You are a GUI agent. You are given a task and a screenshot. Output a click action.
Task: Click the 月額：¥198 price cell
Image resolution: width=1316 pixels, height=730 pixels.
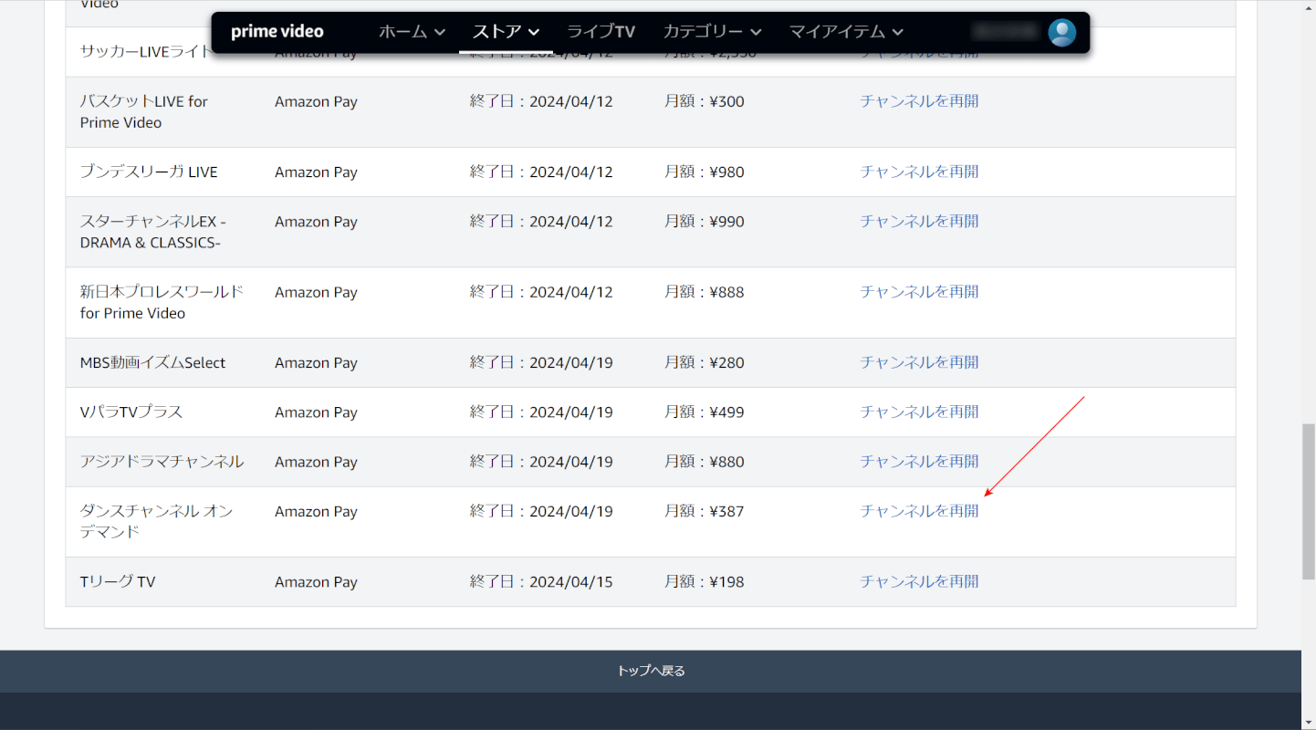tap(705, 581)
